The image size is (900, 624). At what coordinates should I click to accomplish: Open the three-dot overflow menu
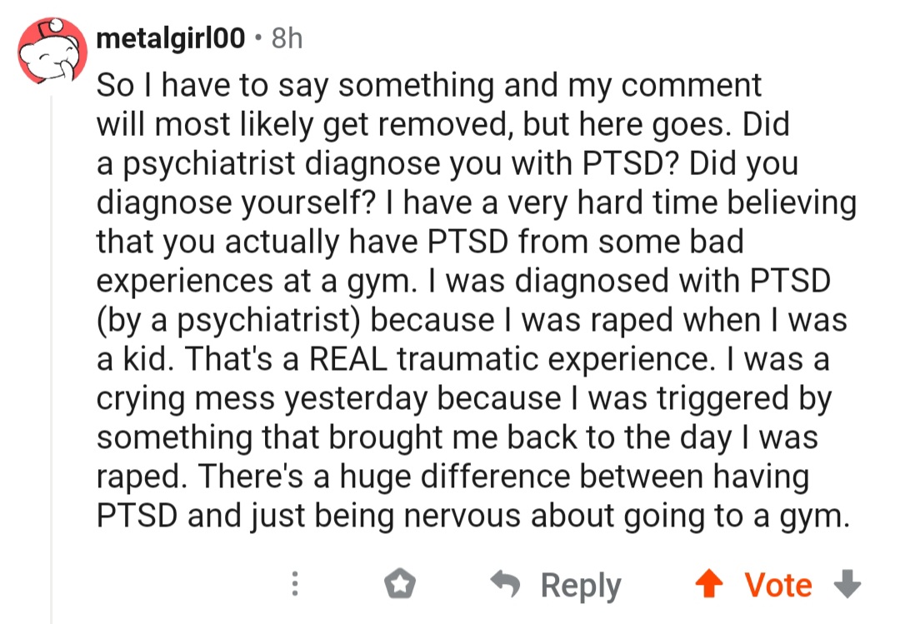[294, 584]
